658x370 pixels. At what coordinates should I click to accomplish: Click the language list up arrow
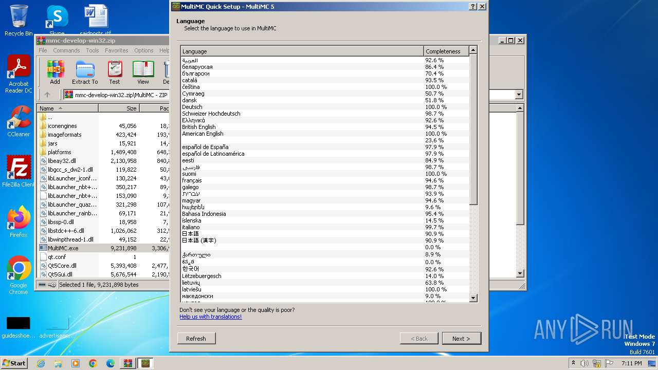[473, 50]
